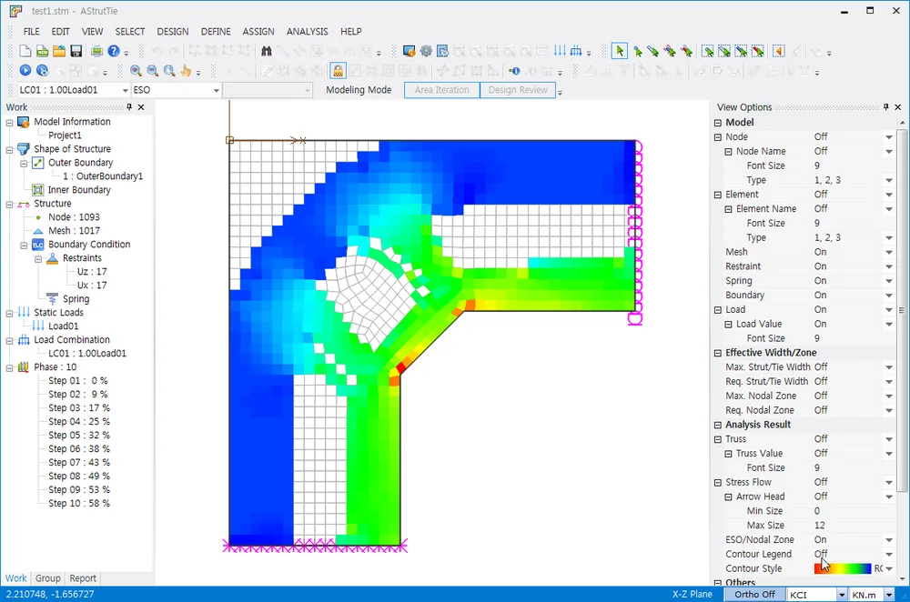Click the binoculars find icon

267,52
